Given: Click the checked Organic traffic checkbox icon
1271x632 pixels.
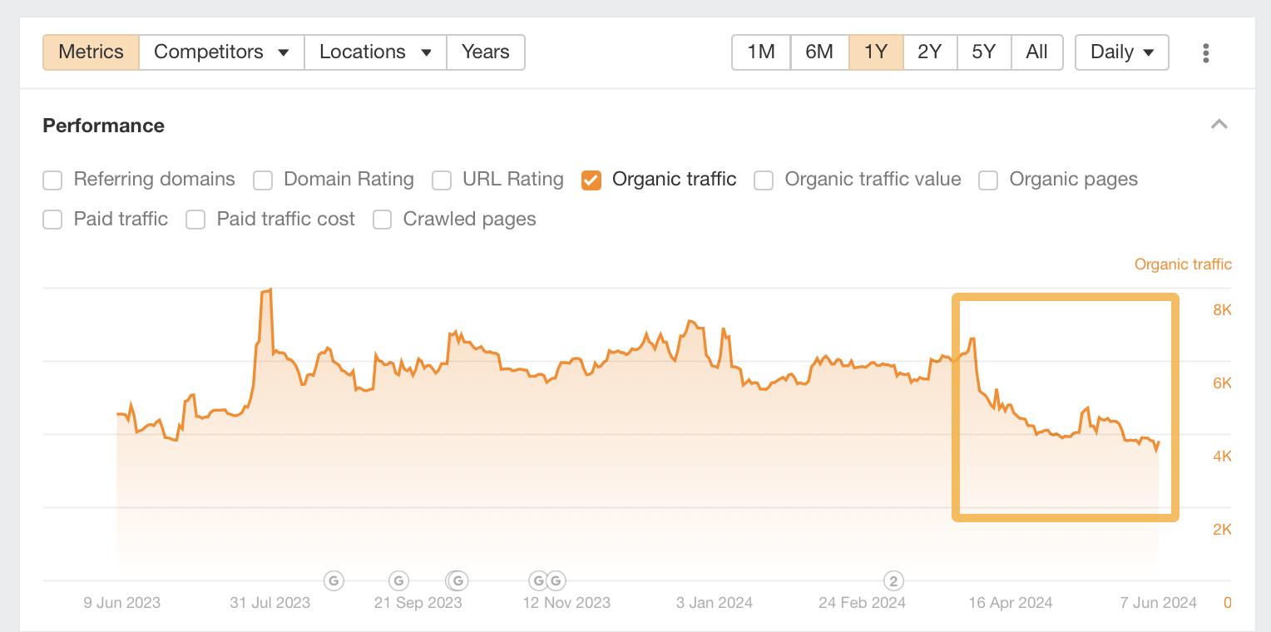Looking at the screenshot, I should click(x=591, y=180).
